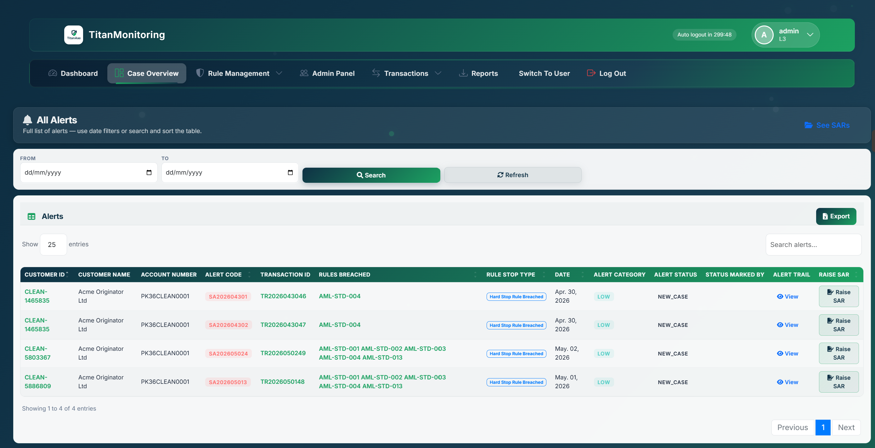875x448 pixels.
Task: Open customer CLEAN-5803367
Action: (37, 353)
